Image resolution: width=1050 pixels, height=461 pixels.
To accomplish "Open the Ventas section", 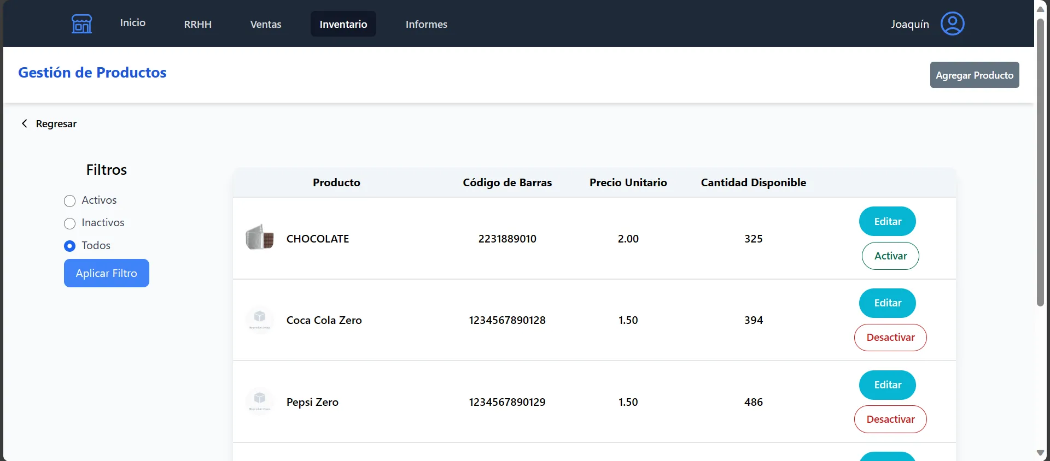I will click(x=266, y=24).
